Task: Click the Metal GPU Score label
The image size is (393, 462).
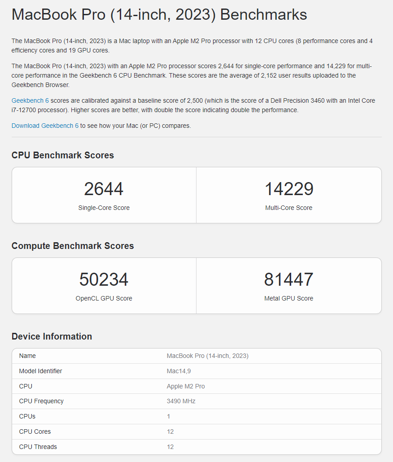Action: [x=289, y=298]
